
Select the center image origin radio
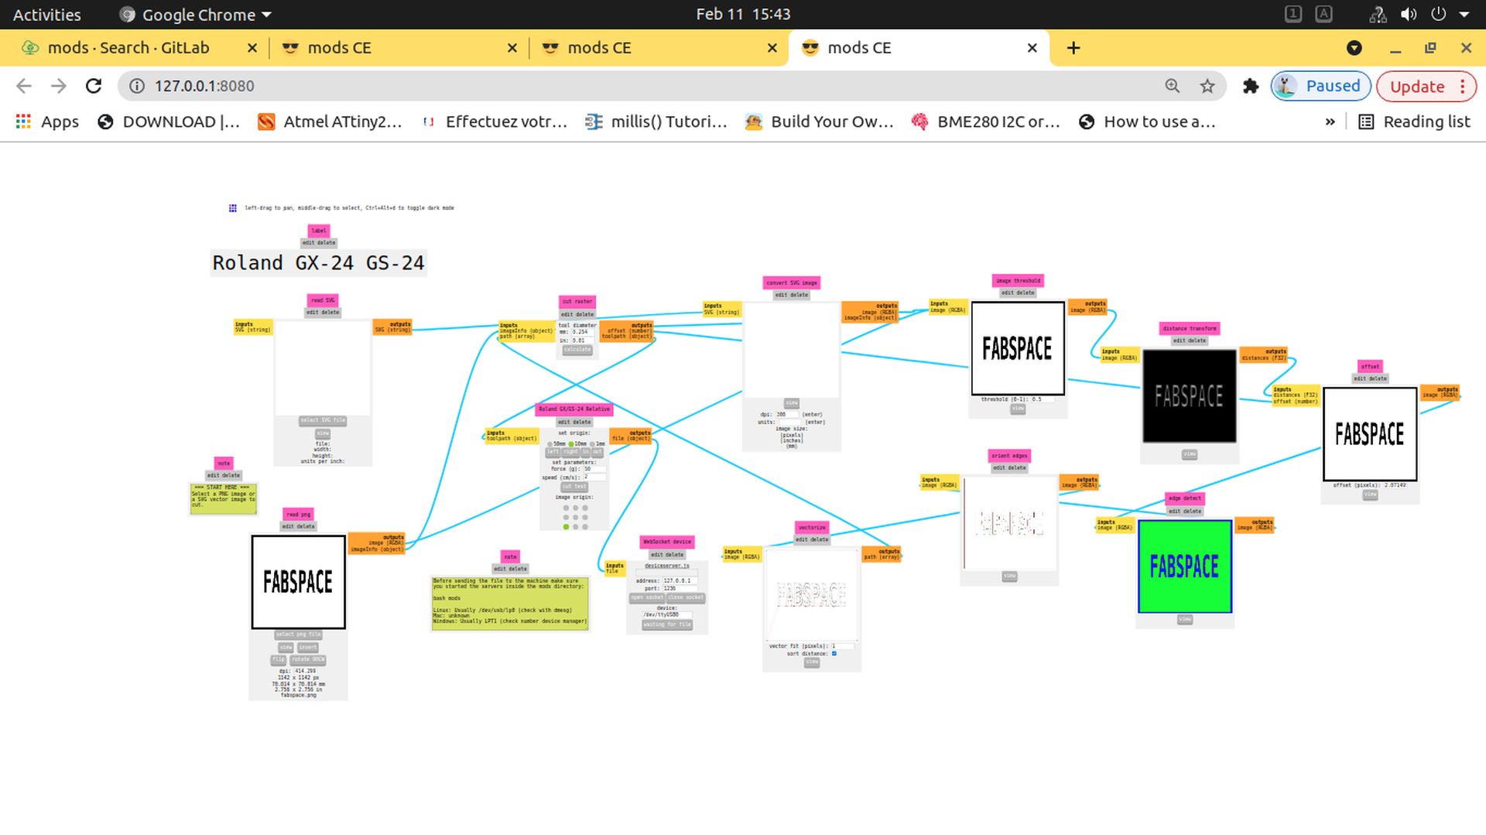pyautogui.click(x=576, y=517)
